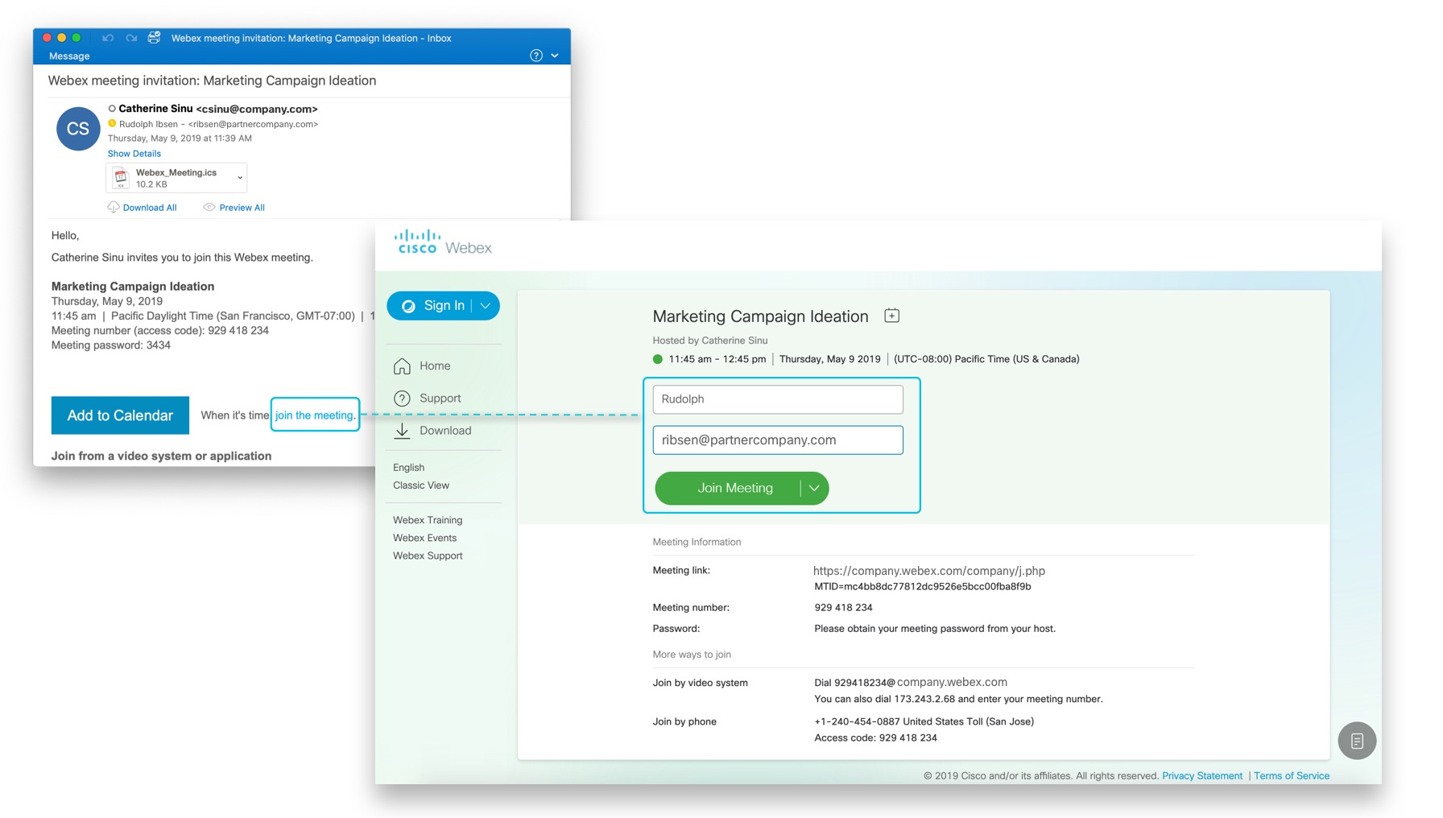Click the sender email csinu@company.com

pyautogui.click(x=257, y=109)
